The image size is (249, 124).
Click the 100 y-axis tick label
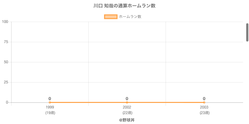[x=5, y=22]
